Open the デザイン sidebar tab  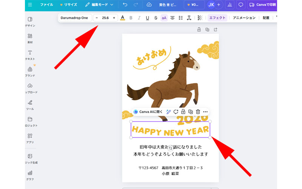coord(30,22)
